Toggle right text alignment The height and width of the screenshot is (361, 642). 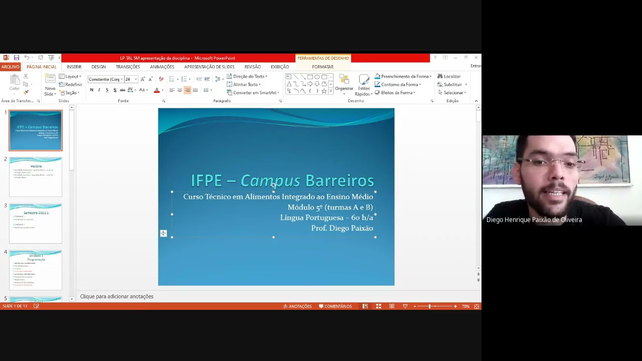187,90
